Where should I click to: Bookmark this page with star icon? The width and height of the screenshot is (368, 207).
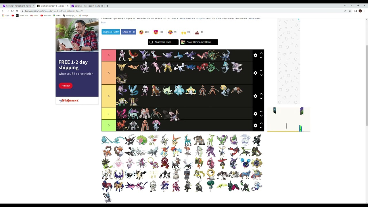[x=350, y=11]
